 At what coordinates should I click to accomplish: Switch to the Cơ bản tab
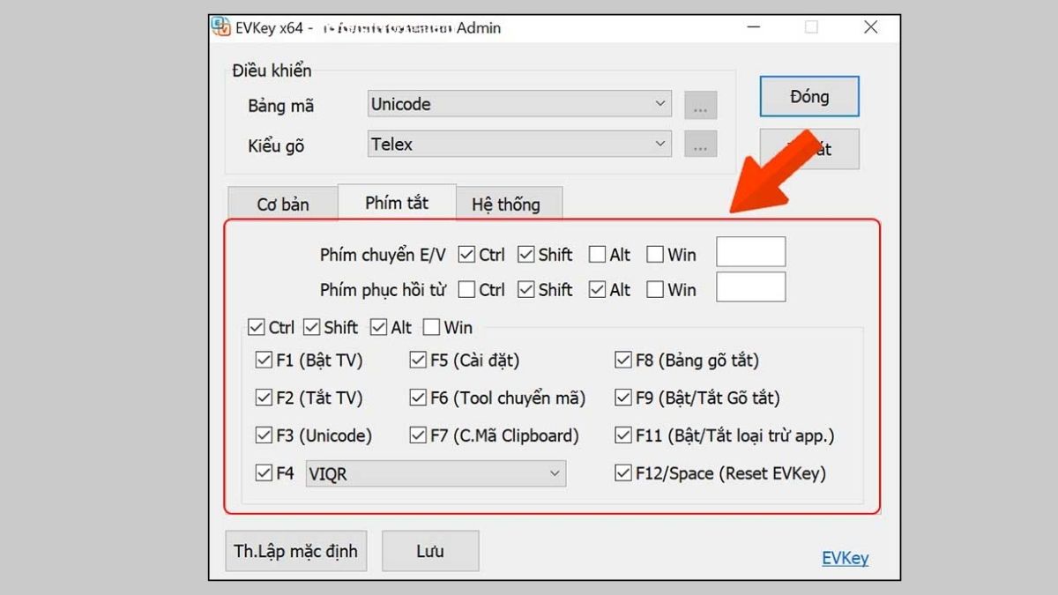pyautogui.click(x=282, y=204)
